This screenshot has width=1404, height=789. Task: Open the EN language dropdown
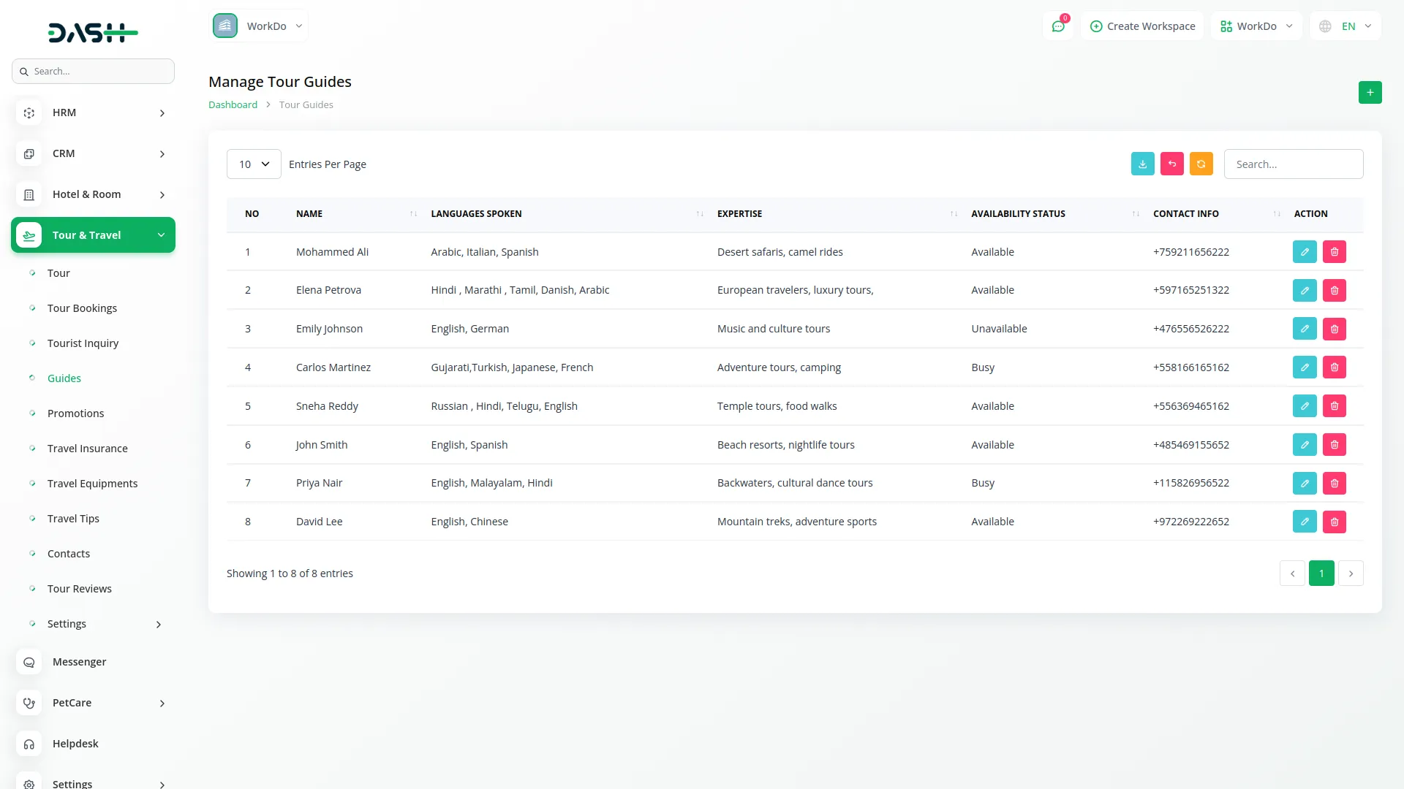click(1346, 26)
